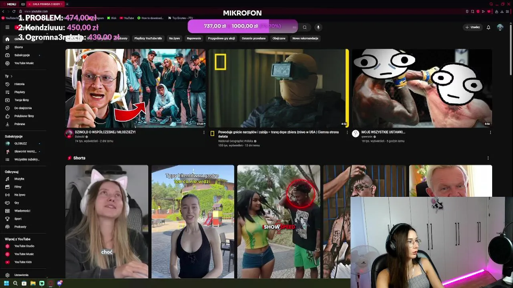Open Wiadomości under Odkrywaj
The width and height of the screenshot is (513, 288).
22,211
